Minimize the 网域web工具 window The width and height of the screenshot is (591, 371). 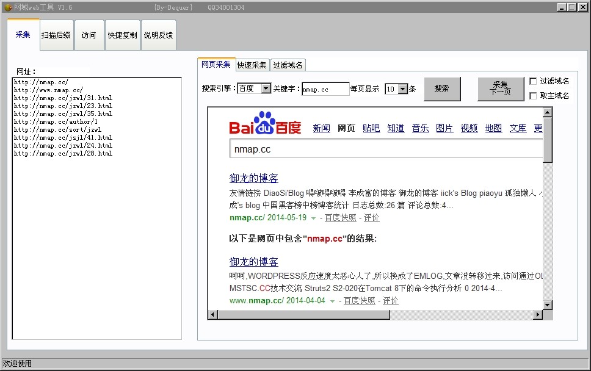(562, 7)
